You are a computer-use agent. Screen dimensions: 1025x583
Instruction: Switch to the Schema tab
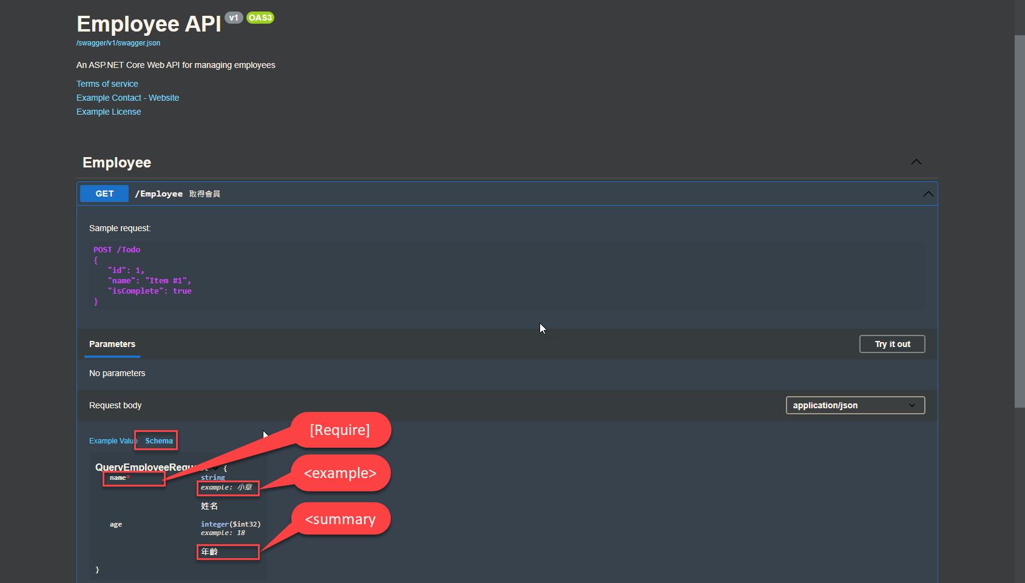(x=158, y=441)
